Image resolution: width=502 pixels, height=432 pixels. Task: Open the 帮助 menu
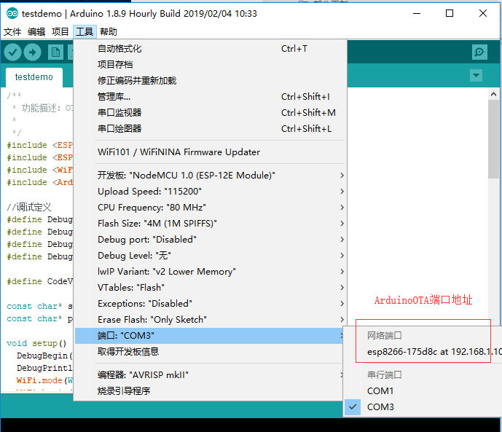tap(109, 31)
